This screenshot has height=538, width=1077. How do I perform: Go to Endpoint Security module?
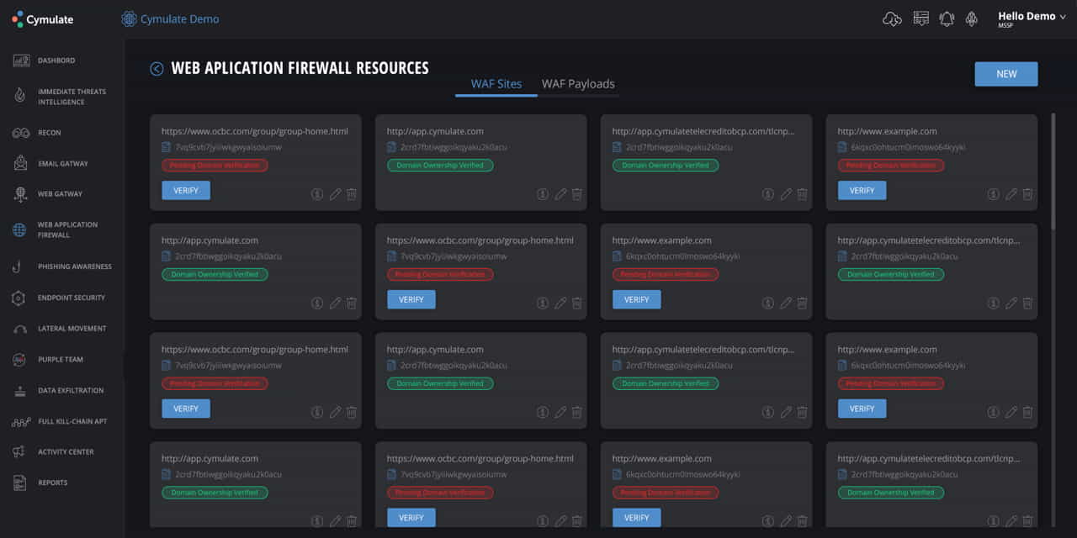point(72,298)
